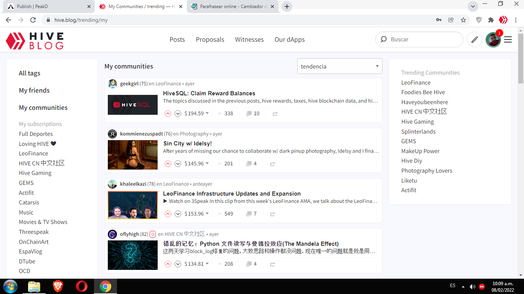Screen dimensions: 524x294
Task: Open the browser extensions puzzle icon
Action: point(491,20)
